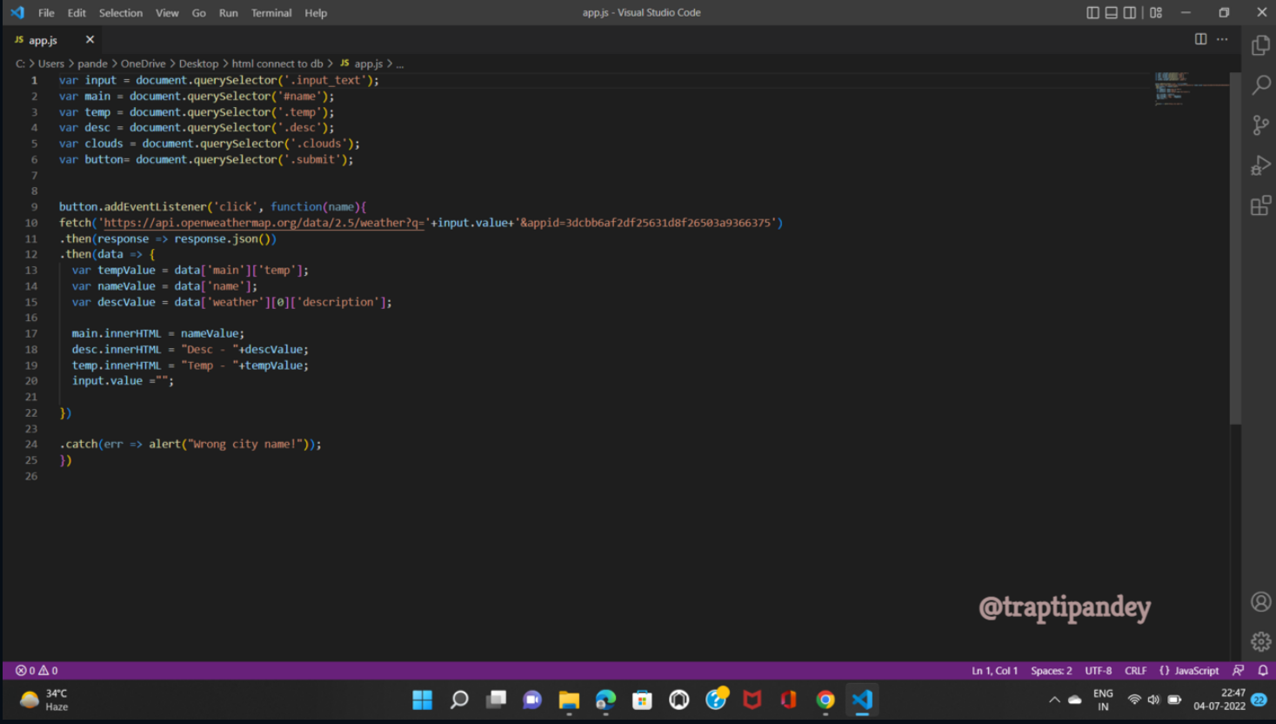Viewport: 1276px width, 724px height.
Task: Open the Run menu
Action: coord(229,13)
